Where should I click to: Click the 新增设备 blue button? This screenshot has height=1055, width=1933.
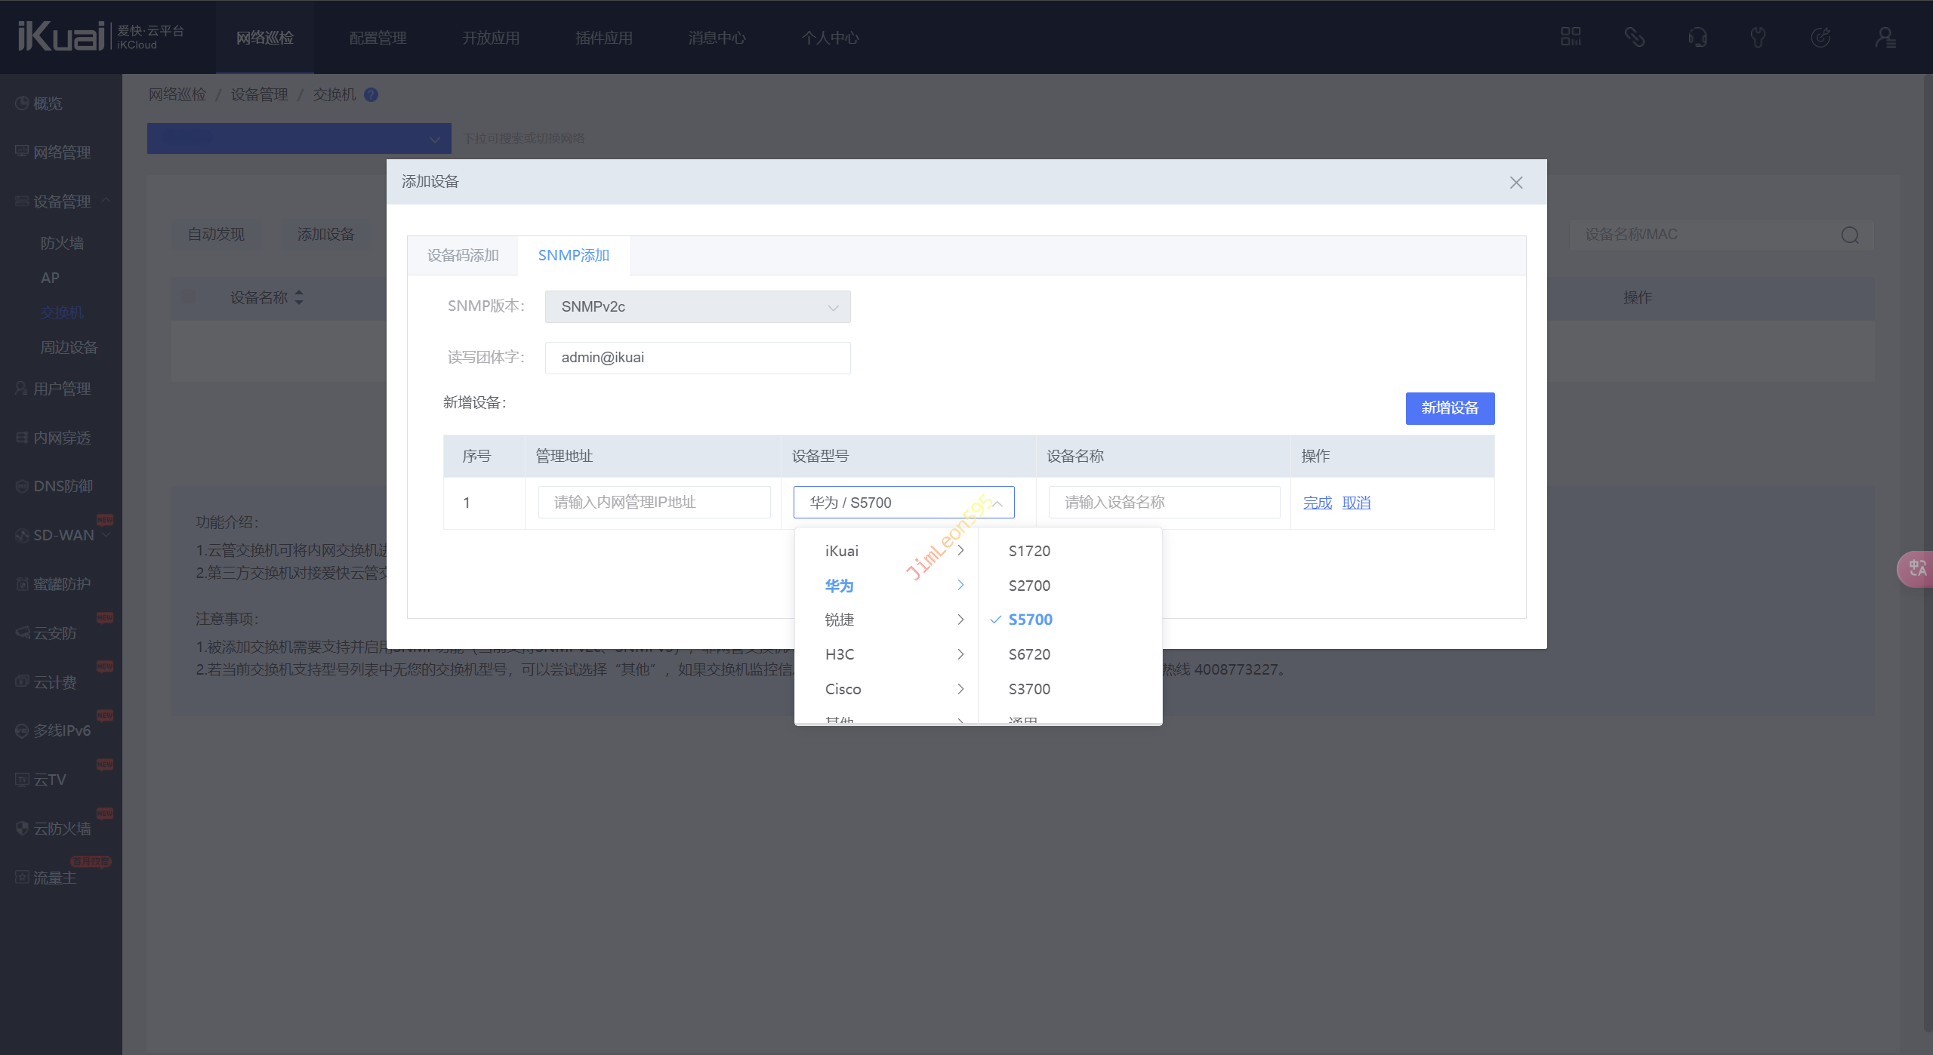1449,408
